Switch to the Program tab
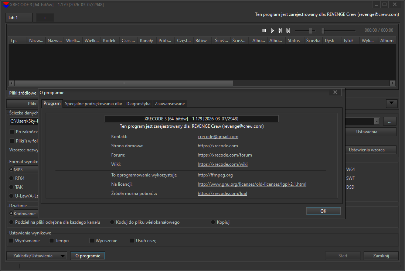The image size is (405, 271). point(52,103)
